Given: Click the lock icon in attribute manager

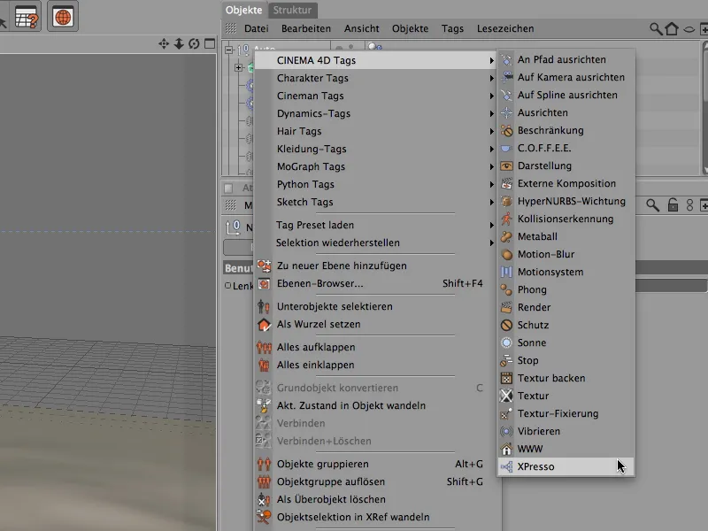Looking at the screenshot, I should (x=673, y=205).
